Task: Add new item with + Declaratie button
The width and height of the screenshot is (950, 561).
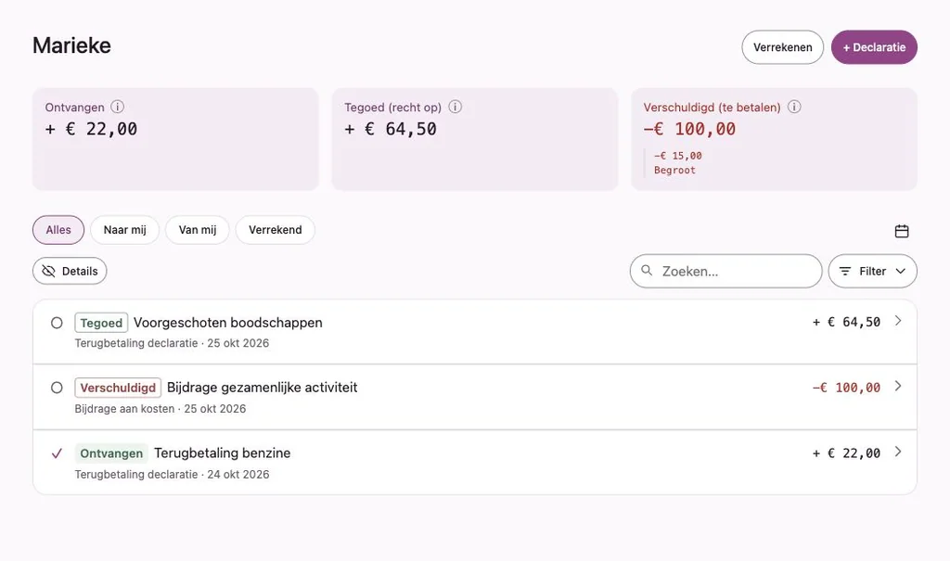Action: (874, 47)
